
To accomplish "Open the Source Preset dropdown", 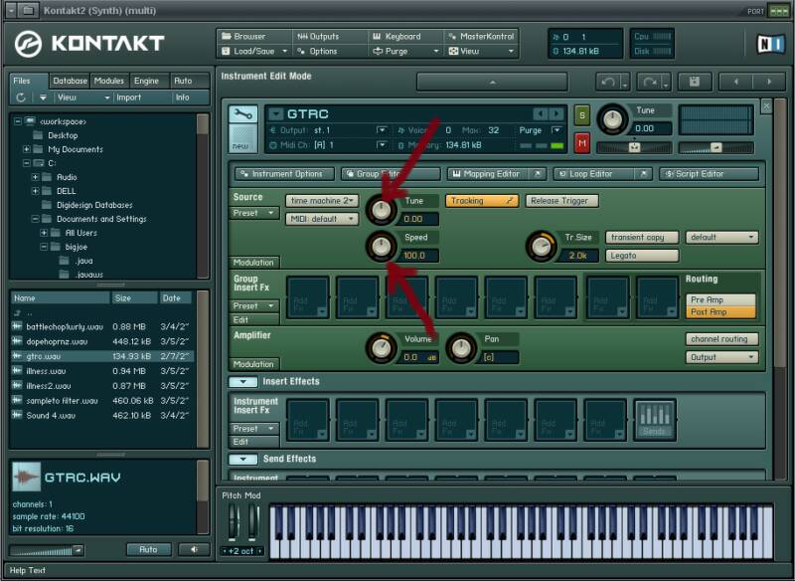I will pyautogui.click(x=254, y=213).
